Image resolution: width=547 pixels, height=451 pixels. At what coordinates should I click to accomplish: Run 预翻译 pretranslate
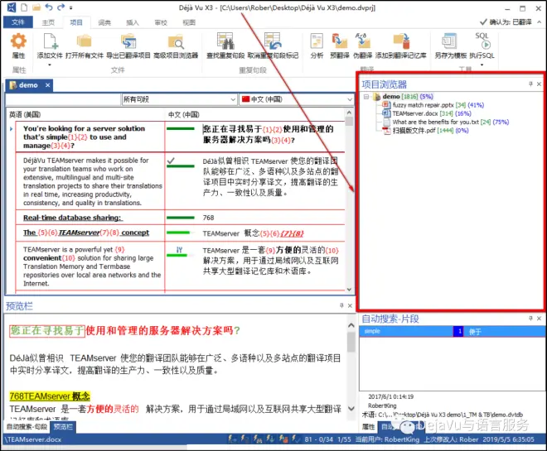tap(340, 41)
